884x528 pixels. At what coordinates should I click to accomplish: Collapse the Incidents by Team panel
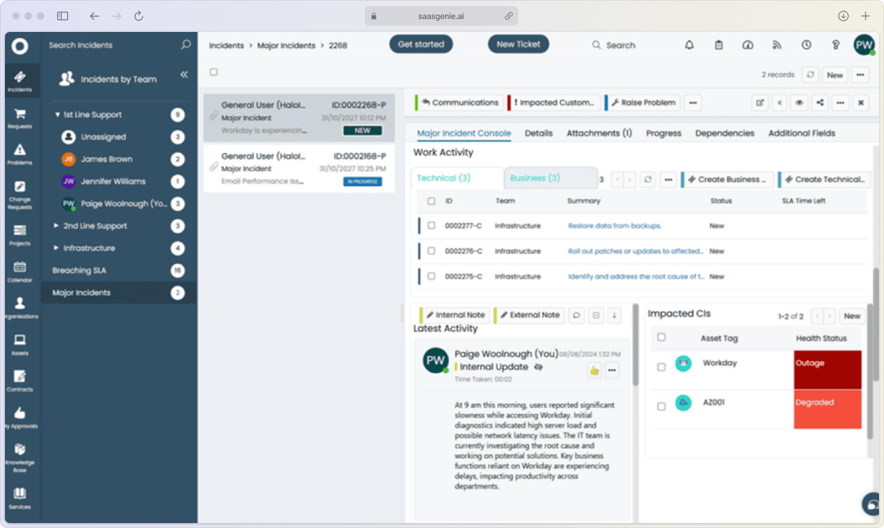[x=184, y=74]
